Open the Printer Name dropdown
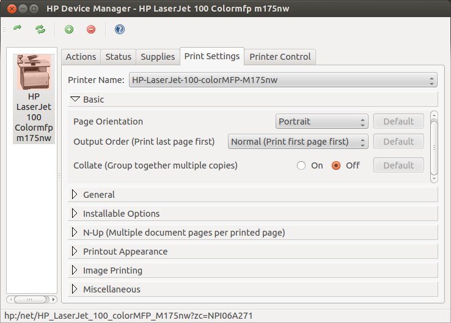Image resolution: width=451 pixels, height=323 pixels. [282, 80]
